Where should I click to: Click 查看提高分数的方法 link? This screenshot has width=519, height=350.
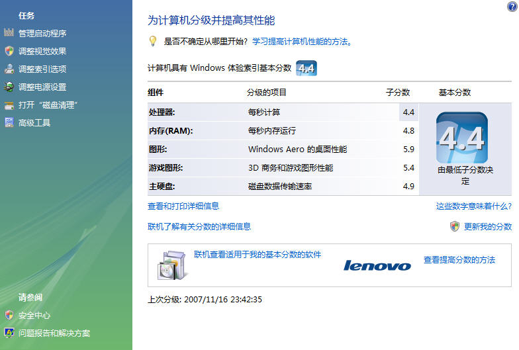point(459,260)
